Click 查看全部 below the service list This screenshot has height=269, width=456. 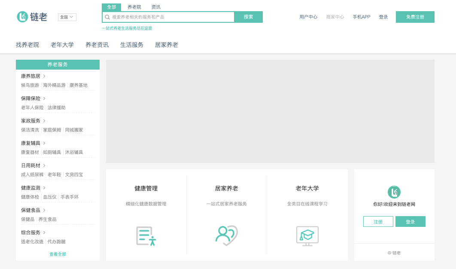[x=57, y=254]
